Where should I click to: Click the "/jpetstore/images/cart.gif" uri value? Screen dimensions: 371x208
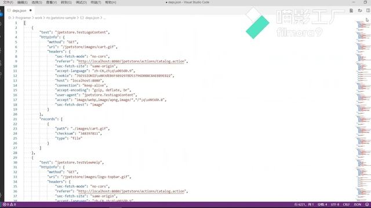click(89, 47)
